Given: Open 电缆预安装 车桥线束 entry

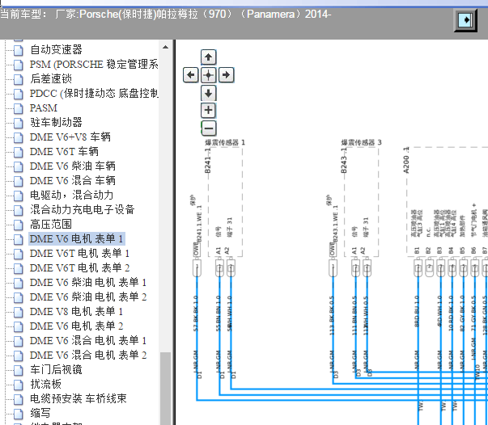Looking at the screenshot, I should pos(79,399).
